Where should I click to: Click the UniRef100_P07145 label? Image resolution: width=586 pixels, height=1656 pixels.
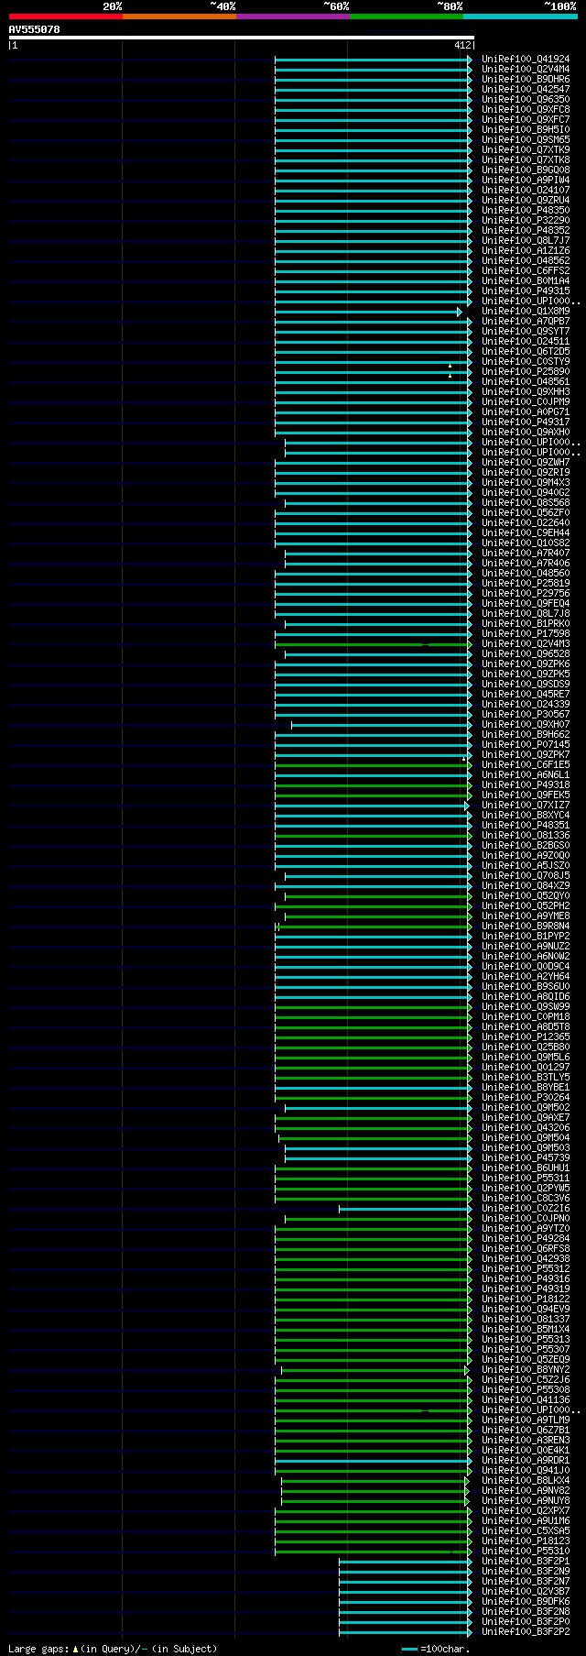(x=526, y=745)
